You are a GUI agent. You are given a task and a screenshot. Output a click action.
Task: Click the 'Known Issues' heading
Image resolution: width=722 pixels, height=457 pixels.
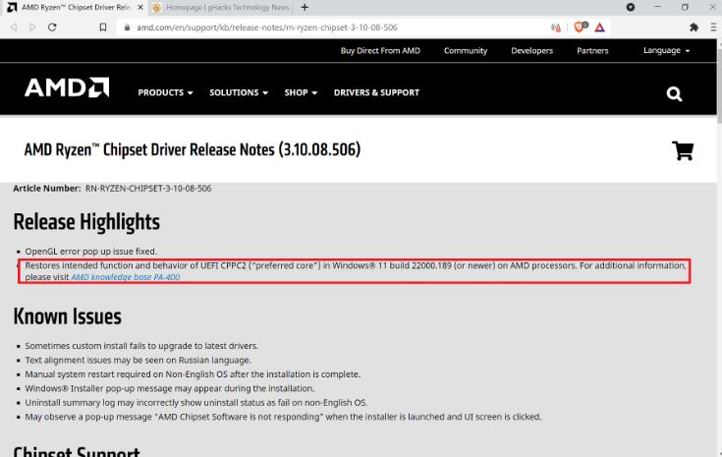click(67, 316)
